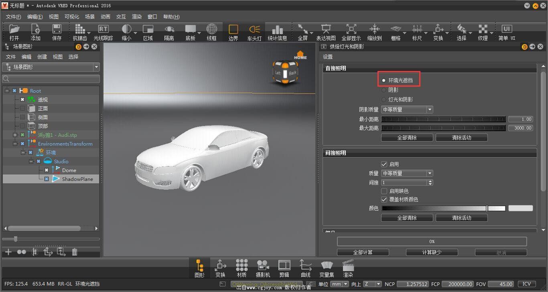The width and height of the screenshot is (548, 292).
Task: Click the 表达视图 presentation view icon
Action: [326, 29]
